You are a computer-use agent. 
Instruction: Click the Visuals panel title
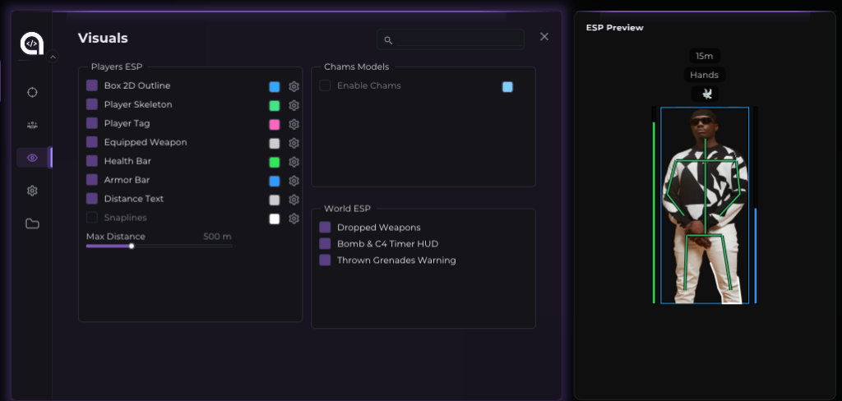103,38
